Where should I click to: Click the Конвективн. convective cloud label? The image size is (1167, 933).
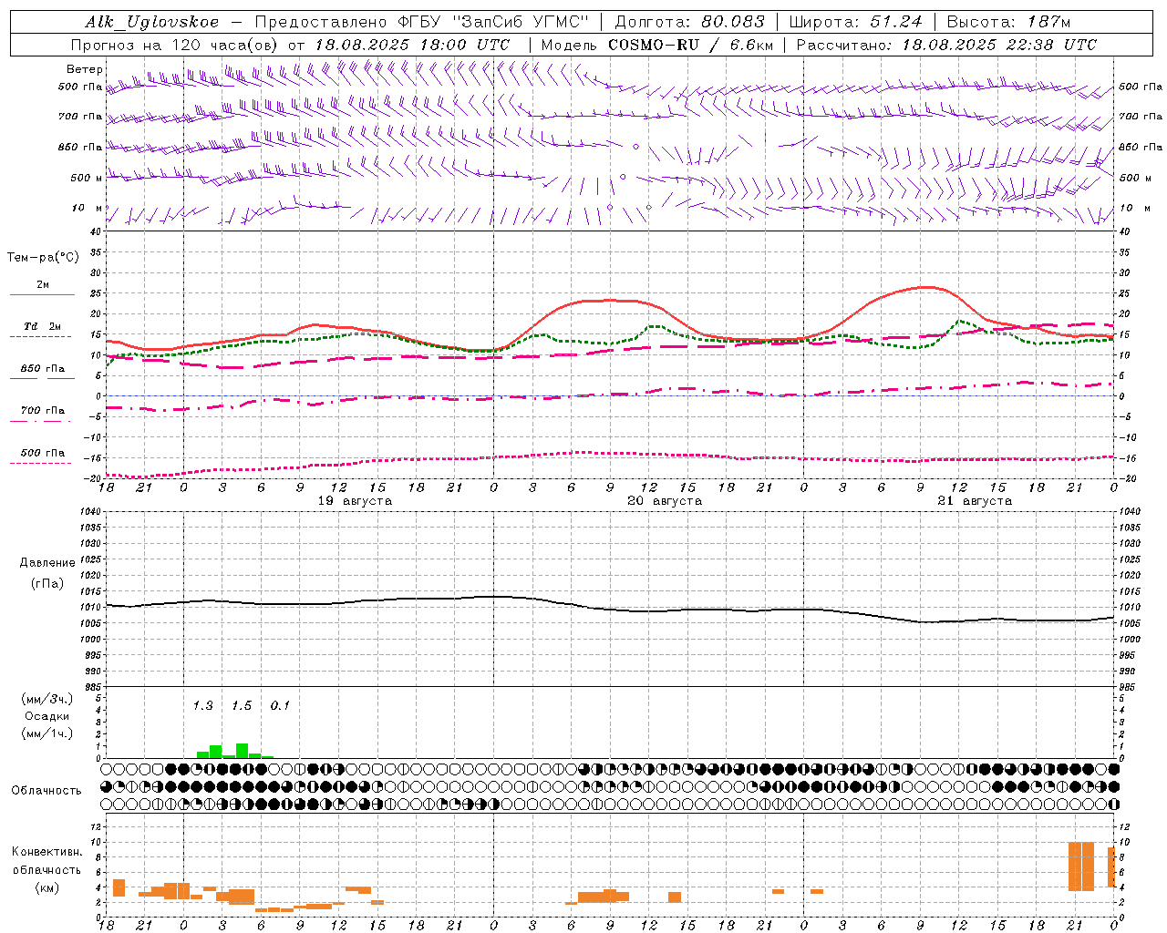pos(47,852)
